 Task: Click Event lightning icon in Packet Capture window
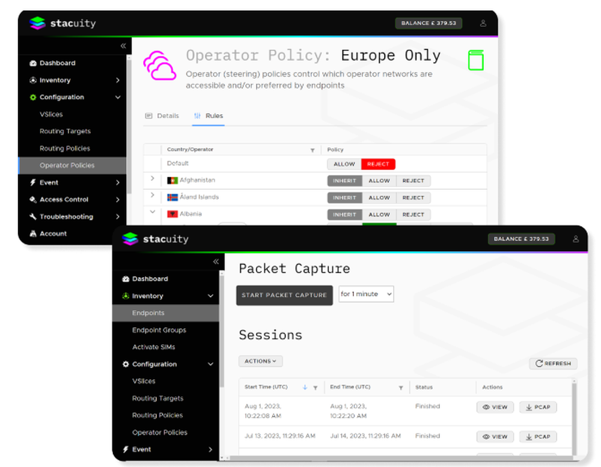[x=126, y=450]
